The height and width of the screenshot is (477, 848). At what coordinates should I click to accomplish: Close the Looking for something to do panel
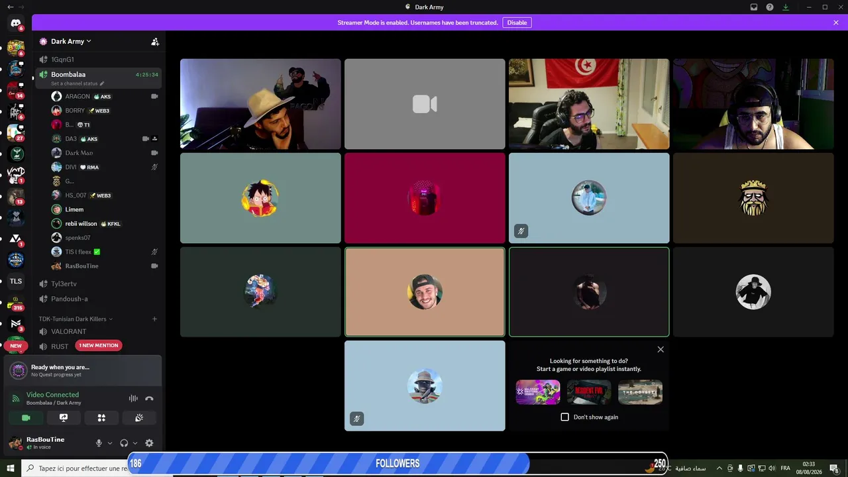click(x=661, y=349)
